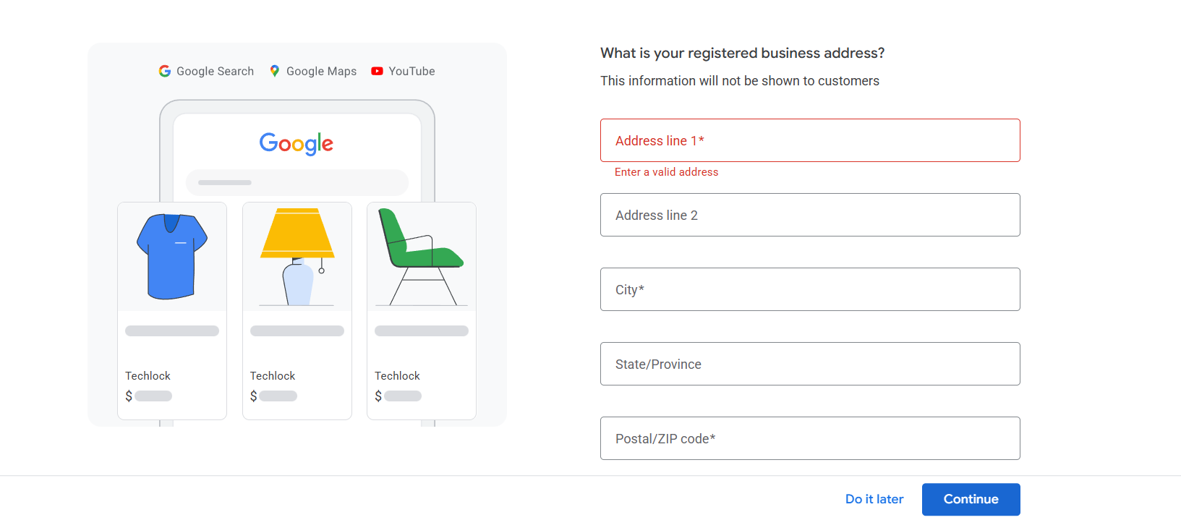This screenshot has height=520, width=1181.
Task: Focus the Address line 2 field
Action: (810, 215)
